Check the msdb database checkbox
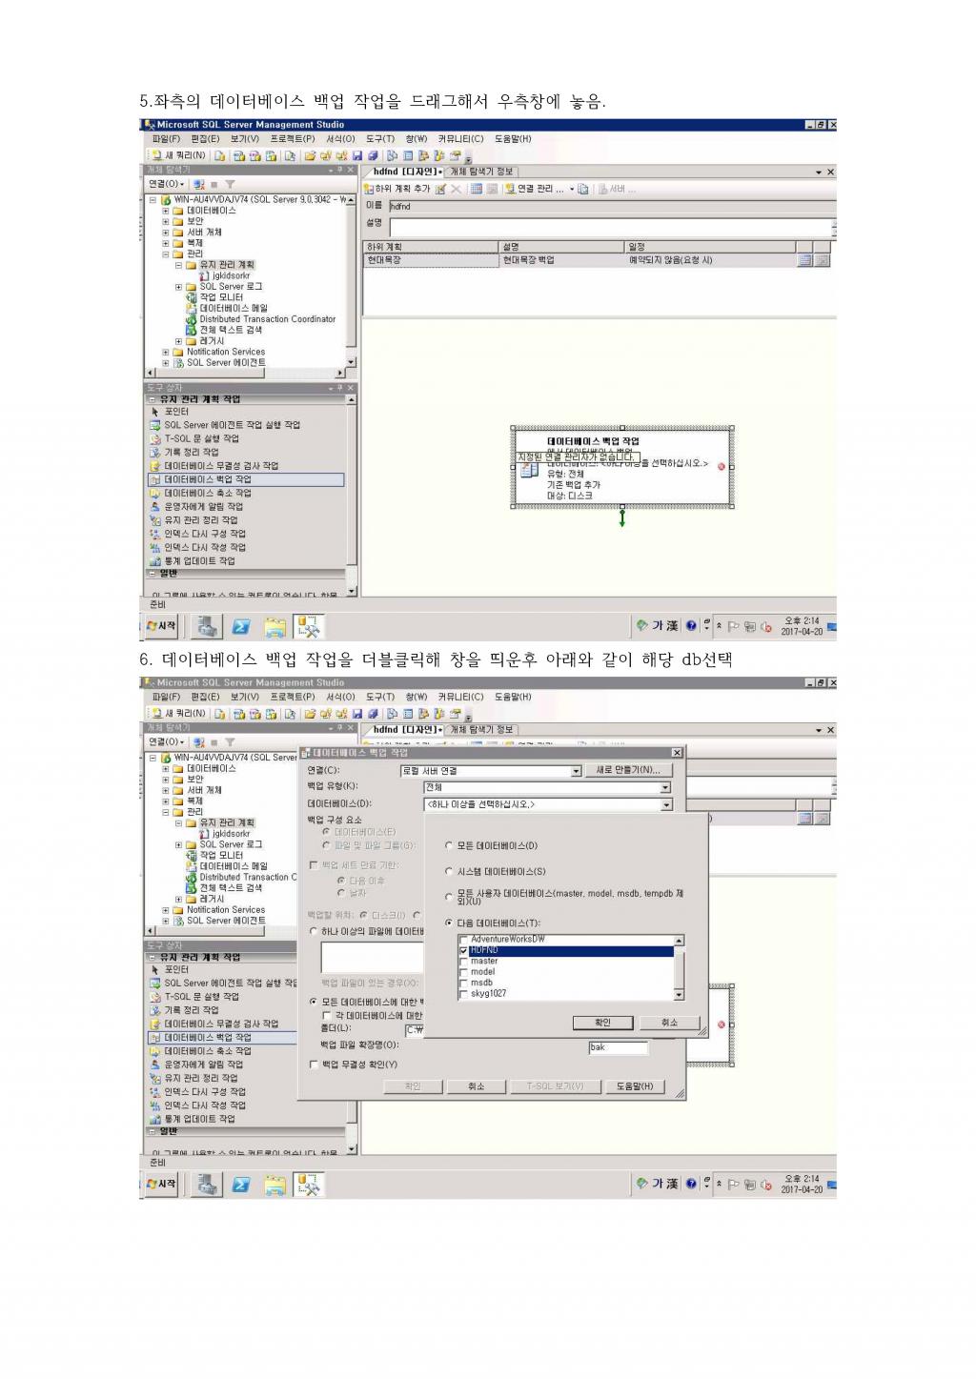Screen dimensions: 976x1379 coord(464,983)
